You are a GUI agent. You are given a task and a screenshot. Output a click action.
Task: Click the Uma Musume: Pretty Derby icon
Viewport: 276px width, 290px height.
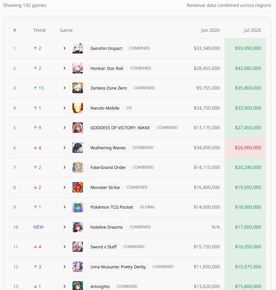[x=78, y=266]
